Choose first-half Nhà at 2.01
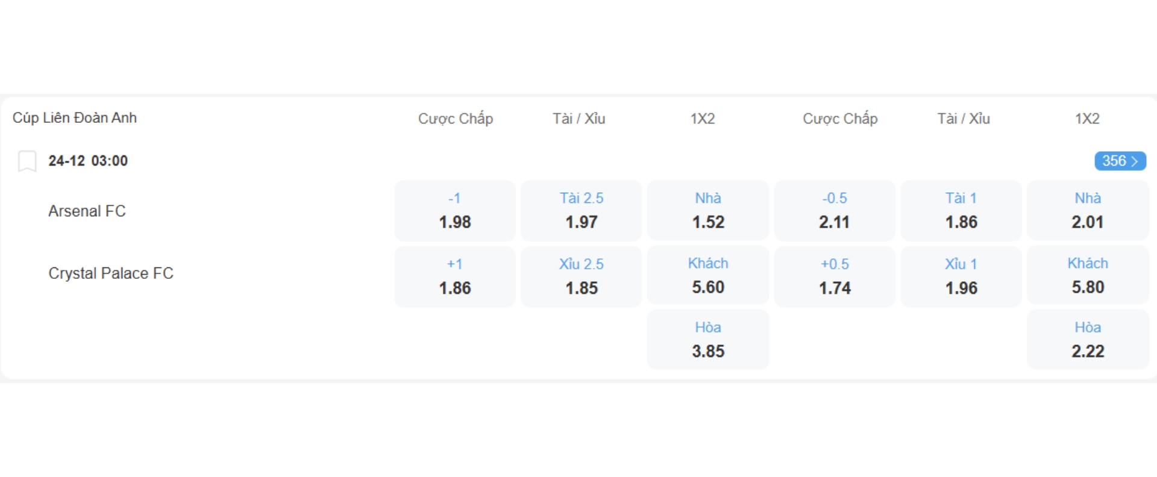This screenshot has height=477, width=1157. [x=1088, y=211]
